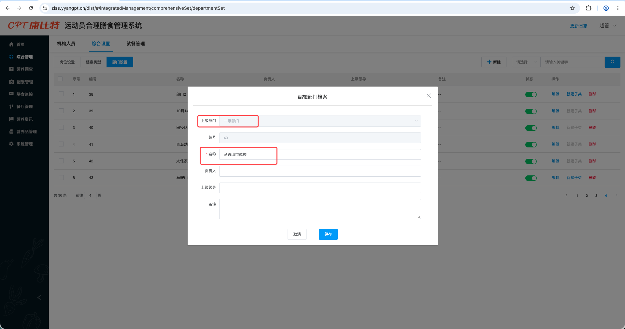Viewport: 625px width, 329px height.
Task: Click the 保存 button
Action: coord(328,234)
